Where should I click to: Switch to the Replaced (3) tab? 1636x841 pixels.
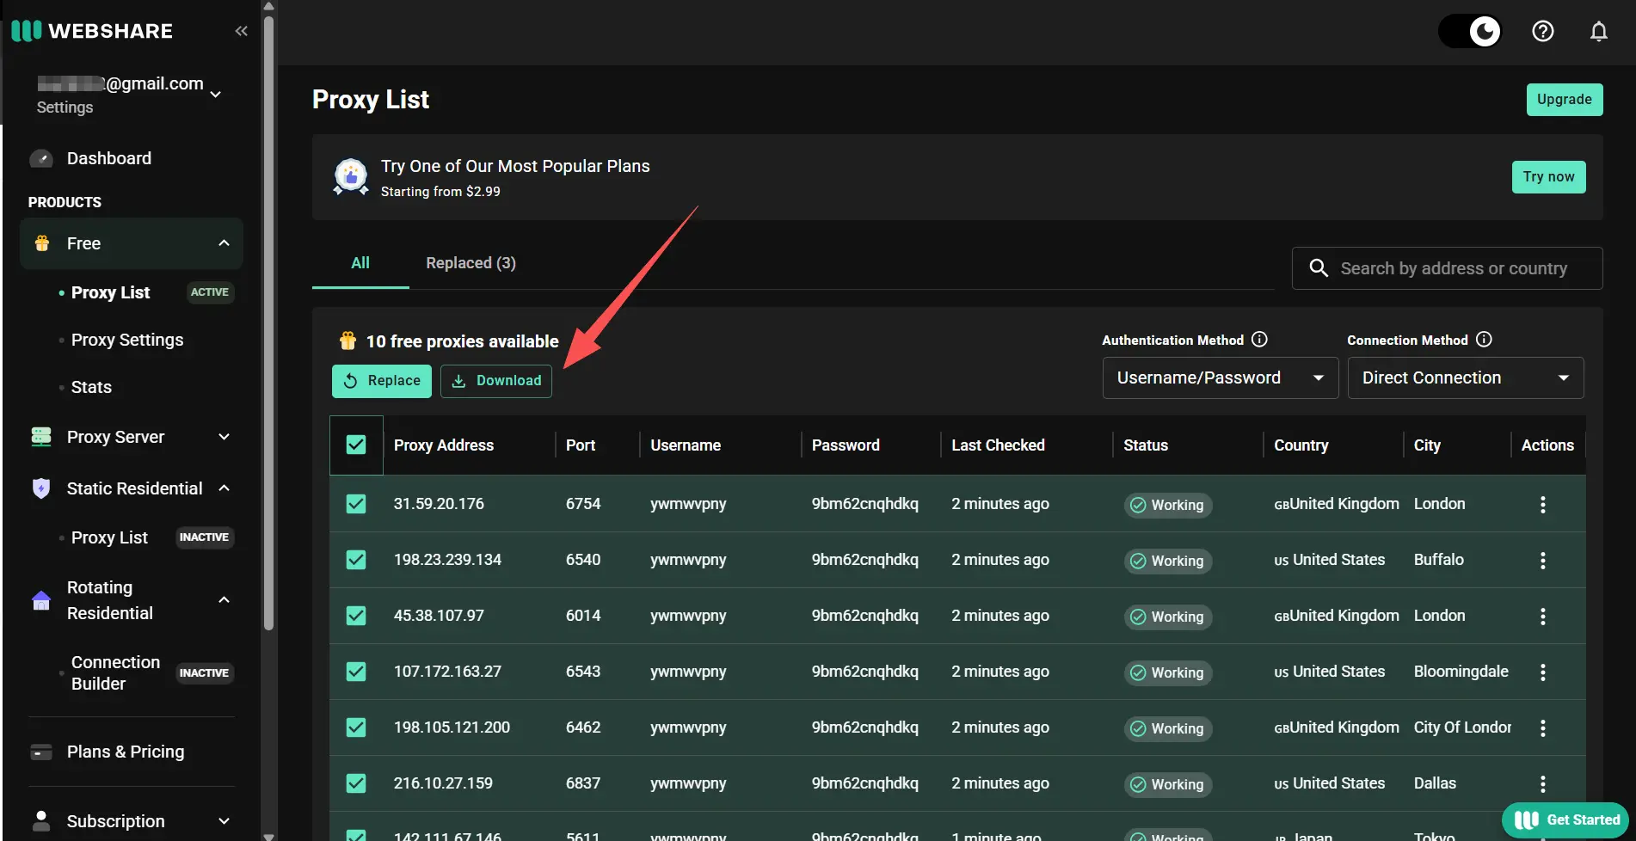471,263
